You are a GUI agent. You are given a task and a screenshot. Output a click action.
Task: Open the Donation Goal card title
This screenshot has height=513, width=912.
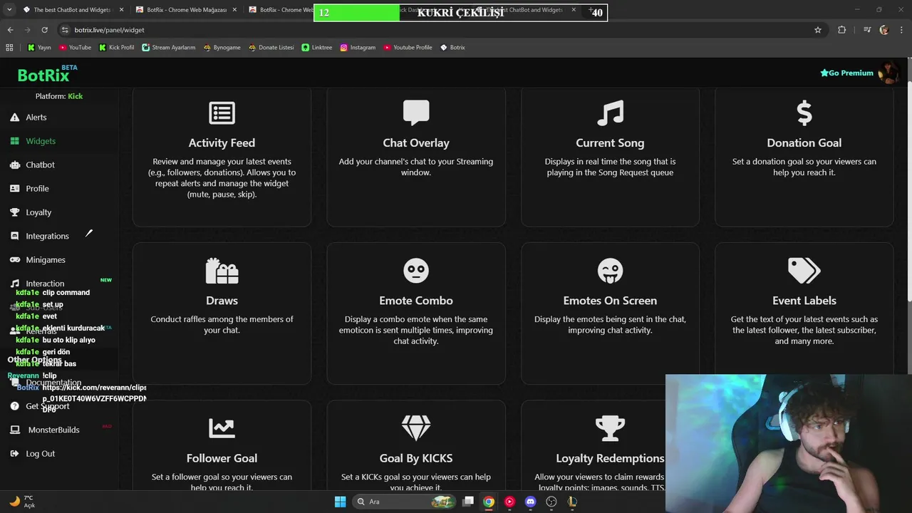(x=804, y=143)
